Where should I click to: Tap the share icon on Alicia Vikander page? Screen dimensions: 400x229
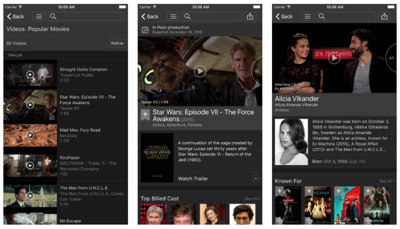[384, 16]
